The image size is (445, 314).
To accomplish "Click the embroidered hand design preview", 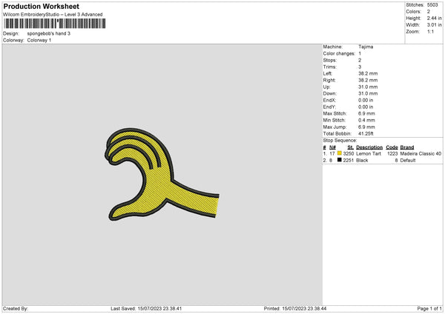I will coord(162,175).
